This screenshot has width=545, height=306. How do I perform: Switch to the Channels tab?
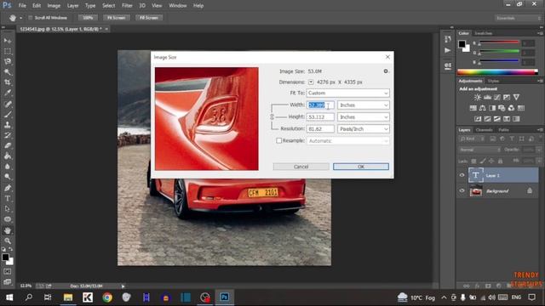point(485,130)
